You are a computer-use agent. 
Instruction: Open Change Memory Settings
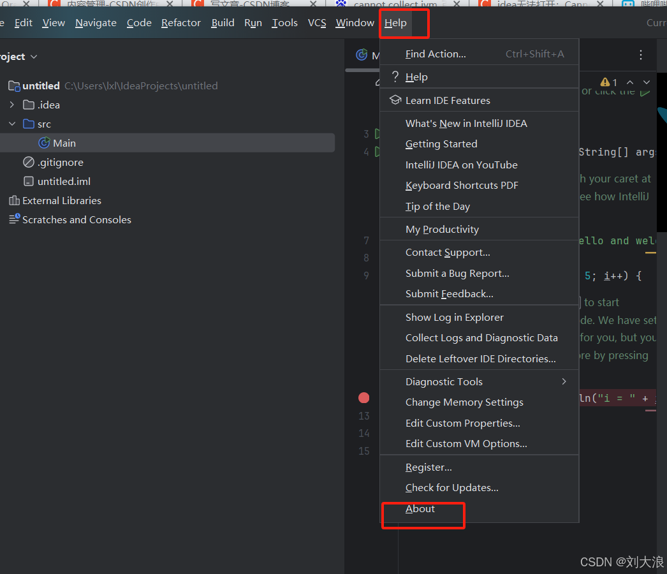click(480, 402)
